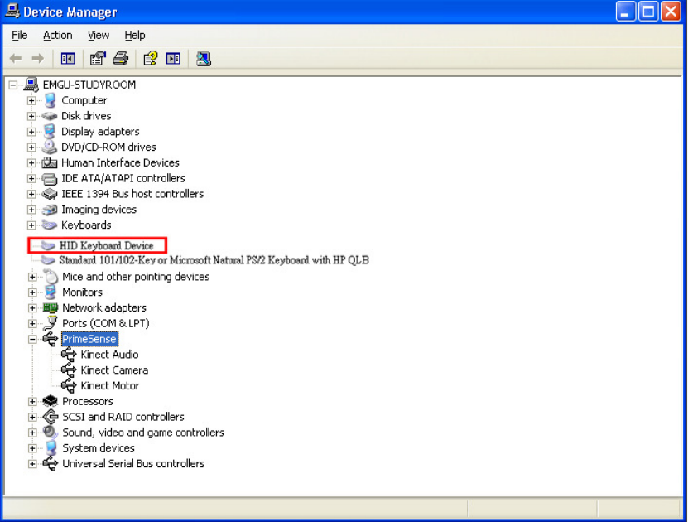Viewport: 688px width, 522px height.
Task: Expand Universal Serial Bus controllers node
Action: [x=32, y=464]
